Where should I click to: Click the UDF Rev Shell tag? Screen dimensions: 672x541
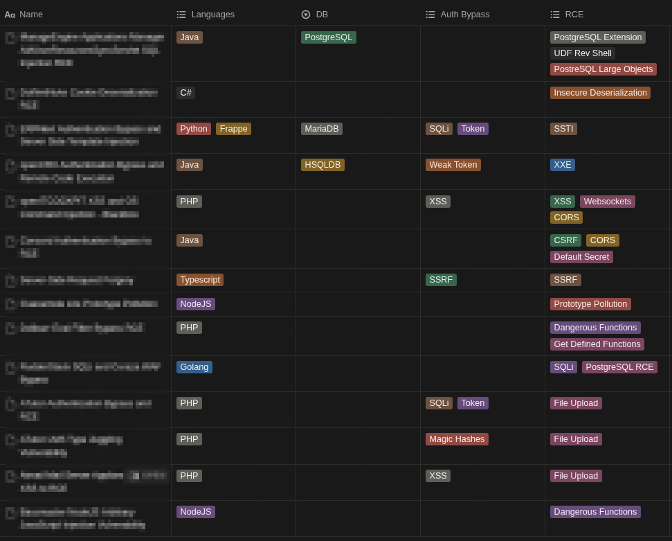click(582, 53)
